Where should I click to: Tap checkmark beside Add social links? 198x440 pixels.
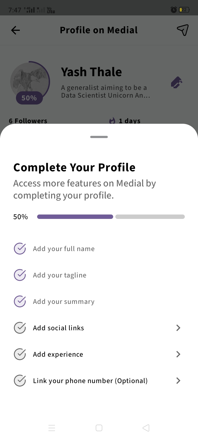[20, 328]
